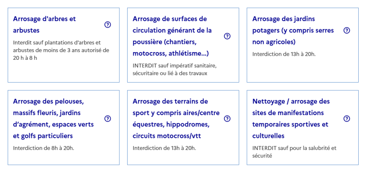Open 'Nettoyage / arrosage des sites' heading

point(291,119)
